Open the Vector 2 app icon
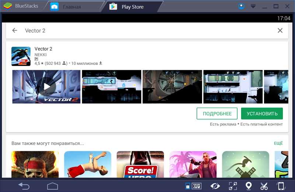This screenshot has height=192, width=295. 21,56
